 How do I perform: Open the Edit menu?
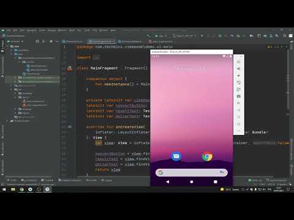(15, 31)
